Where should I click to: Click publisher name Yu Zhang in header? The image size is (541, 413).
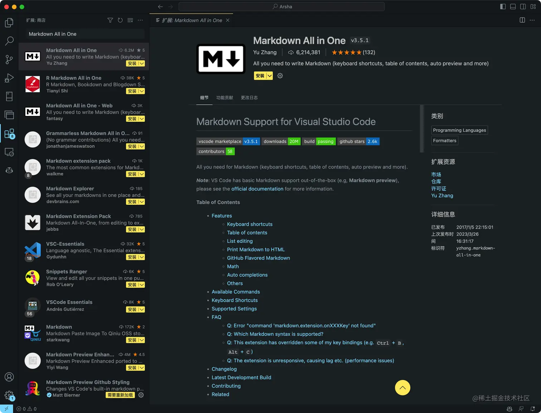[x=265, y=52]
